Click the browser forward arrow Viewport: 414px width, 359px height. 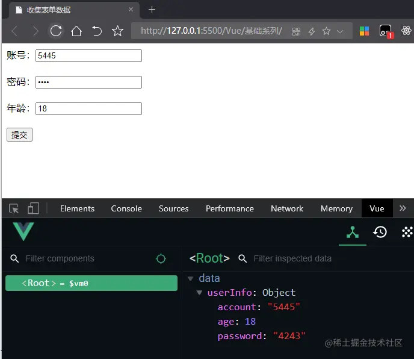coord(35,31)
